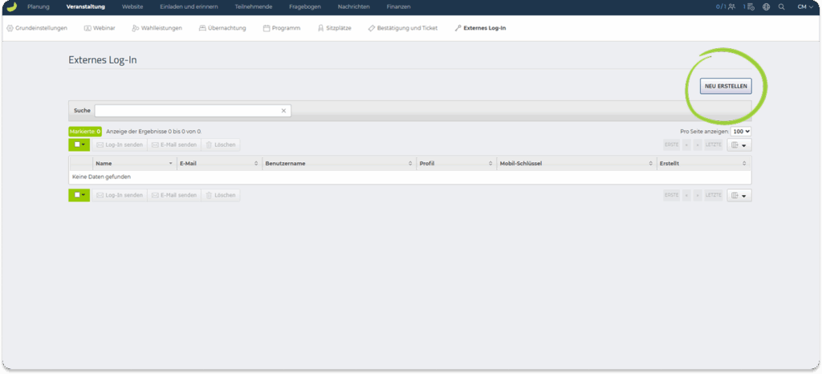Click the NEU ERSTELLEN button

(726, 86)
